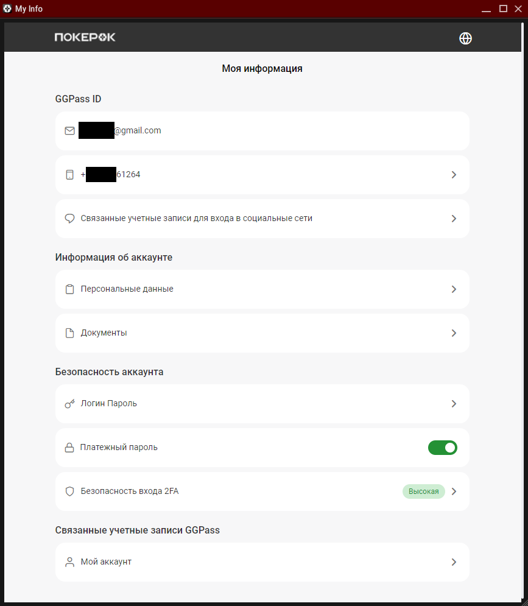Click the Высокая security level badge
Screen dimensions: 528x606
(424, 491)
